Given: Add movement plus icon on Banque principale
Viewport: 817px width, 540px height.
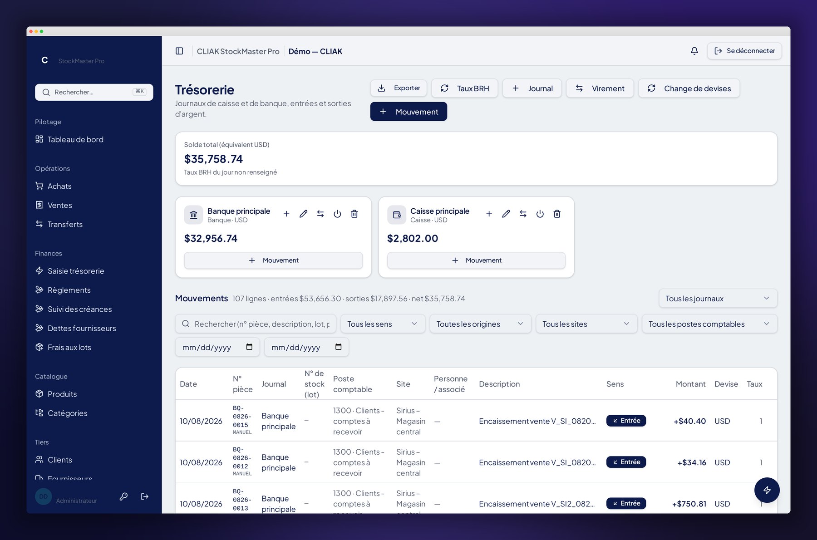Looking at the screenshot, I should [x=286, y=214].
